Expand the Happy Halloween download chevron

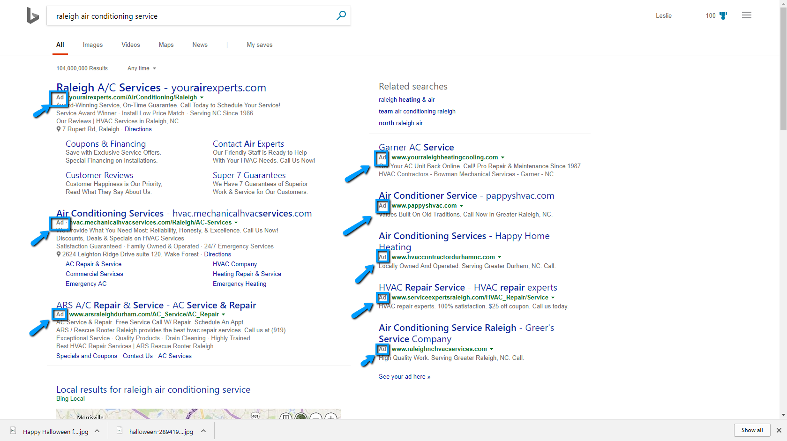[97, 431]
